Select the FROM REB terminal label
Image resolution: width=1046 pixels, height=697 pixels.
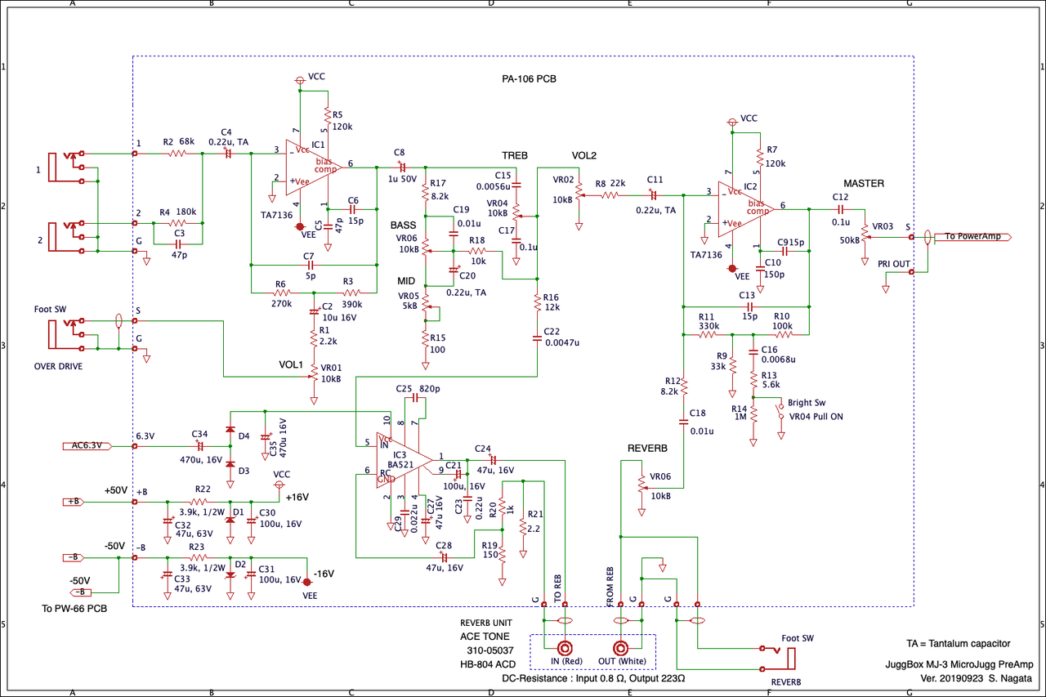coord(609,588)
